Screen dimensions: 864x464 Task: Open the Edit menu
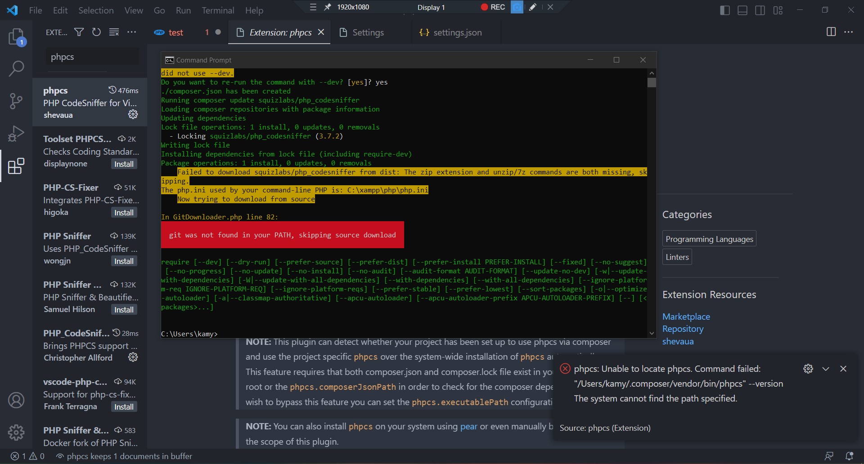pyautogui.click(x=60, y=10)
